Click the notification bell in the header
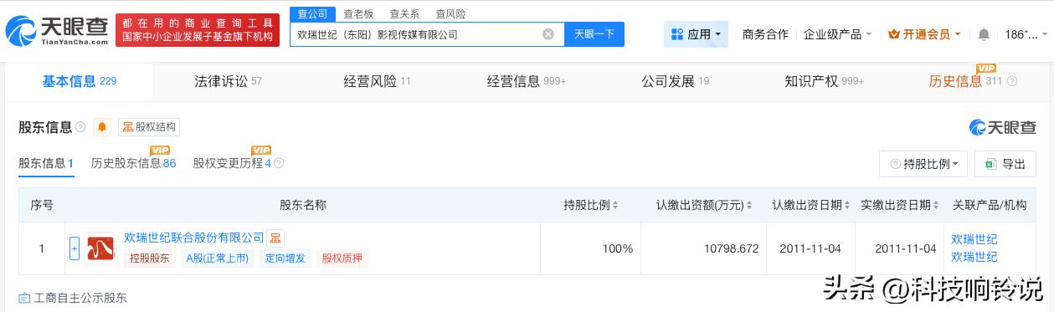 click(x=984, y=34)
